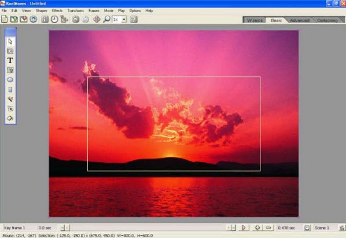Pick the ellipse shape tool
Image resolution: width=346 pixels, height=238 pixels.
(x=10, y=80)
